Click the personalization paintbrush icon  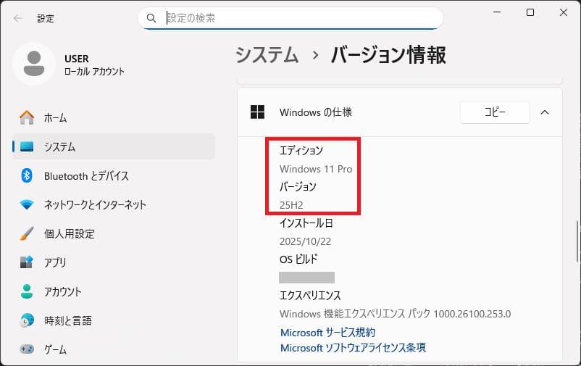tap(27, 233)
